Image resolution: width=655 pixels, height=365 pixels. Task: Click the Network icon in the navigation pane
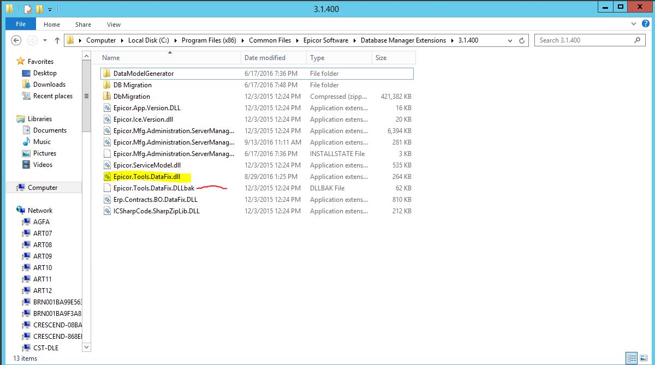pos(21,211)
